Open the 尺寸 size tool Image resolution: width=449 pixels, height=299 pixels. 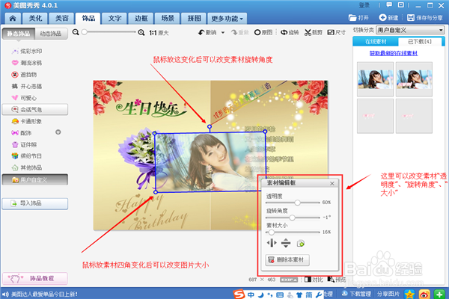pos(337,32)
